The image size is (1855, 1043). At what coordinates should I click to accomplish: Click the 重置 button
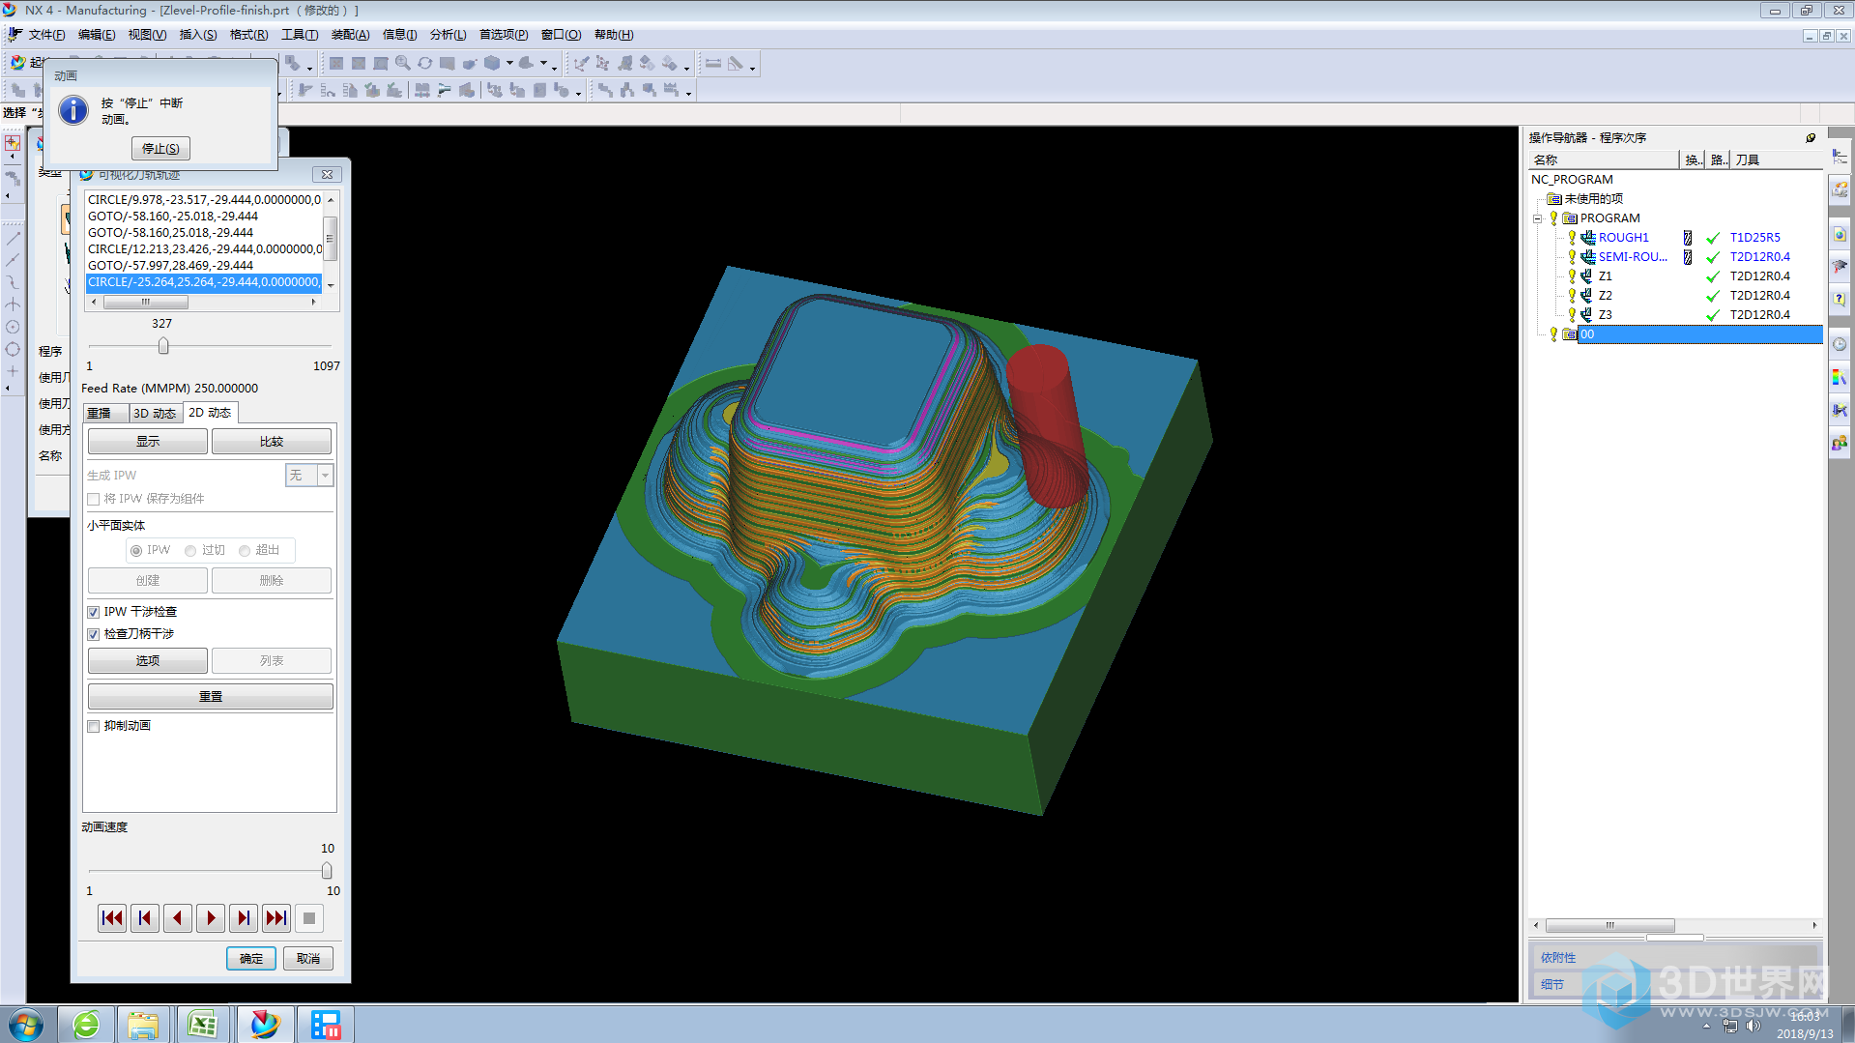point(210,696)
